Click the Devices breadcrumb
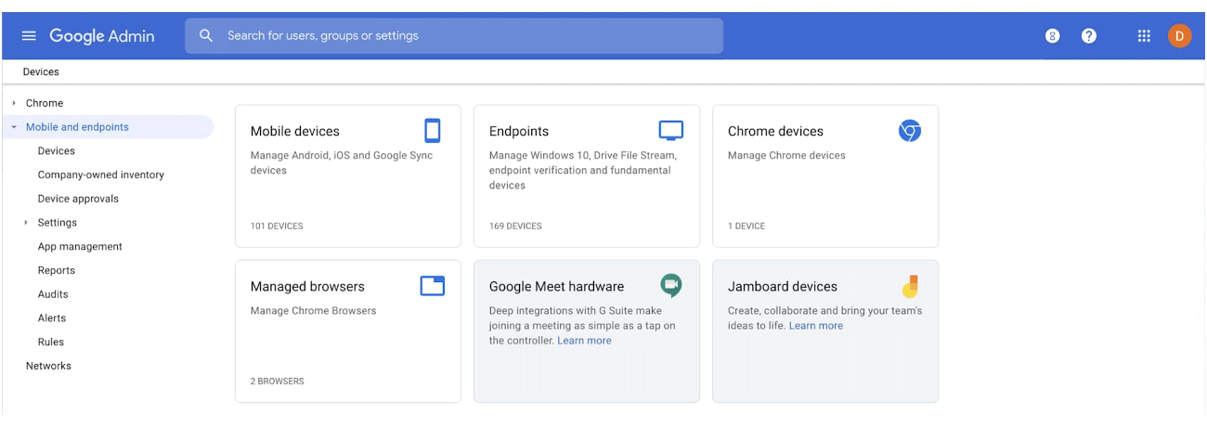Screen dimensions: 1207x427 (41, 71)
